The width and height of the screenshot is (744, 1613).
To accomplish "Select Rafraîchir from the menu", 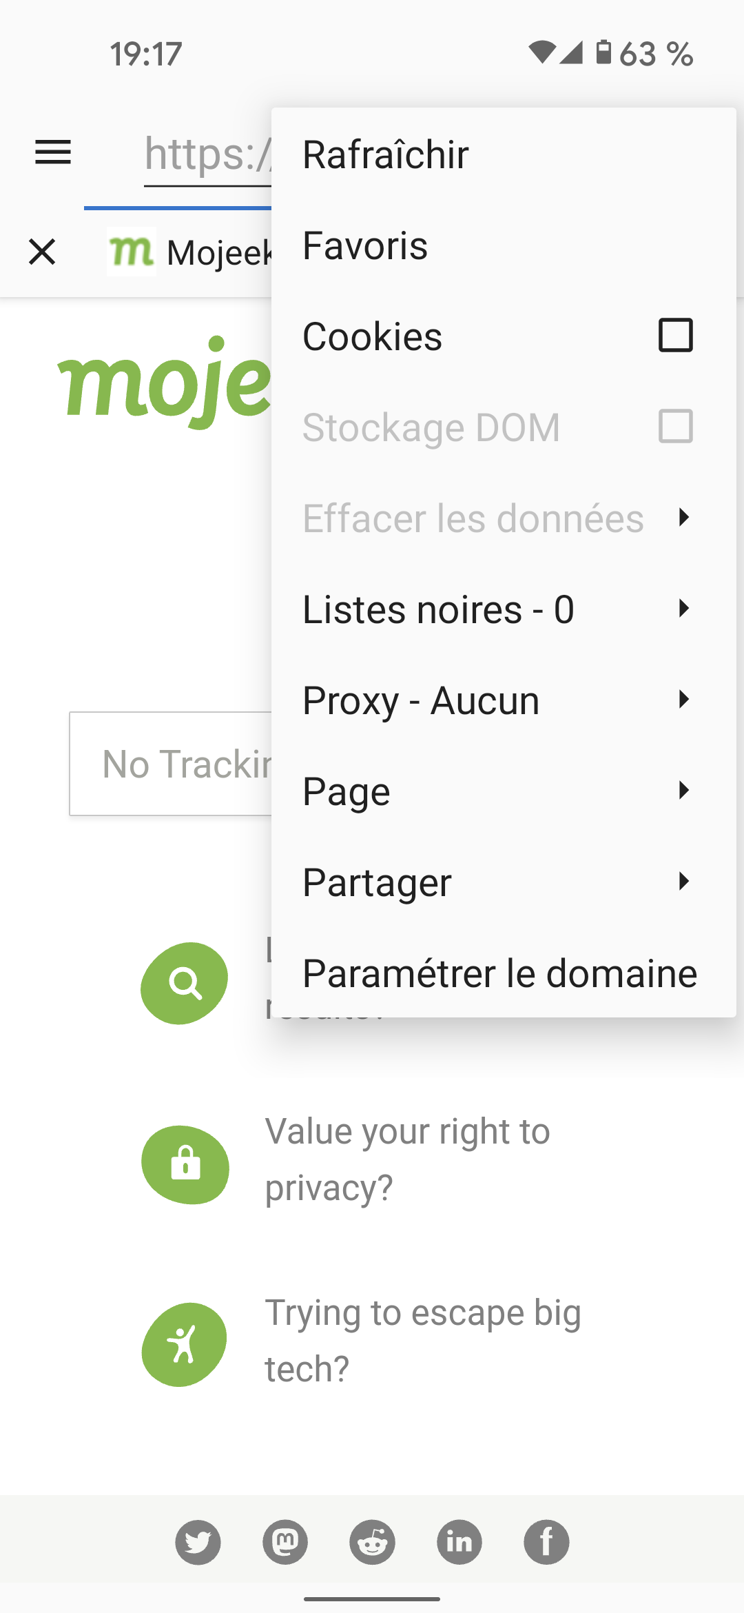I will click(386, 154).
